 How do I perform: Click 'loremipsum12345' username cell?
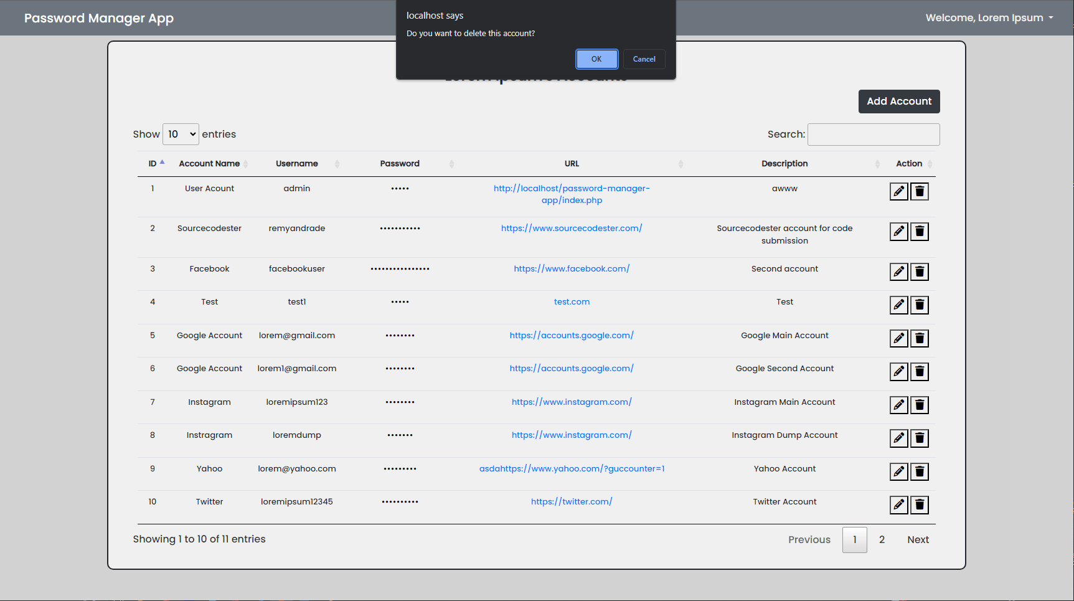(297, 502)
